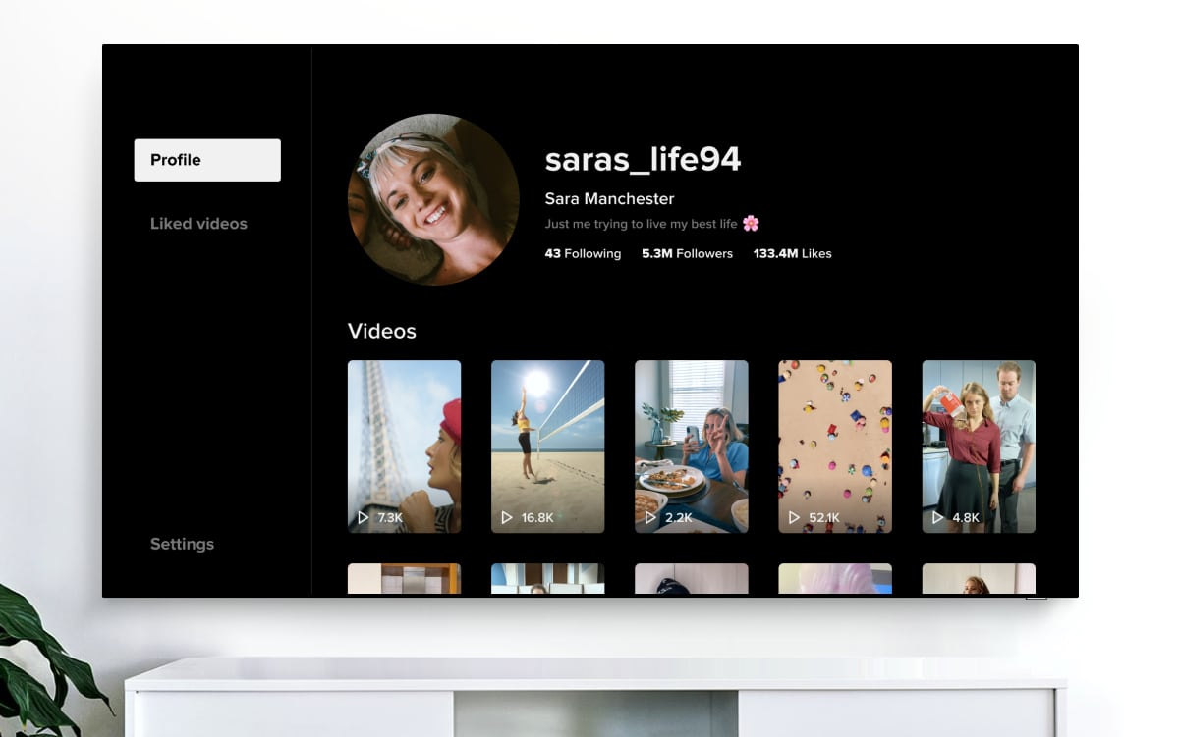Screen dimensions: 1179x737
Task: Click the circular profile avatar photo
Action: coord(433,199)
